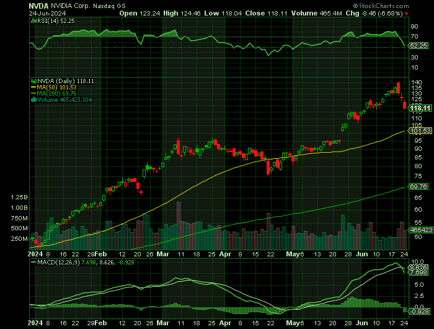Click the candlestick icon before NVDA (Daily)
434x329 pixels.
[x=33, y=81]
